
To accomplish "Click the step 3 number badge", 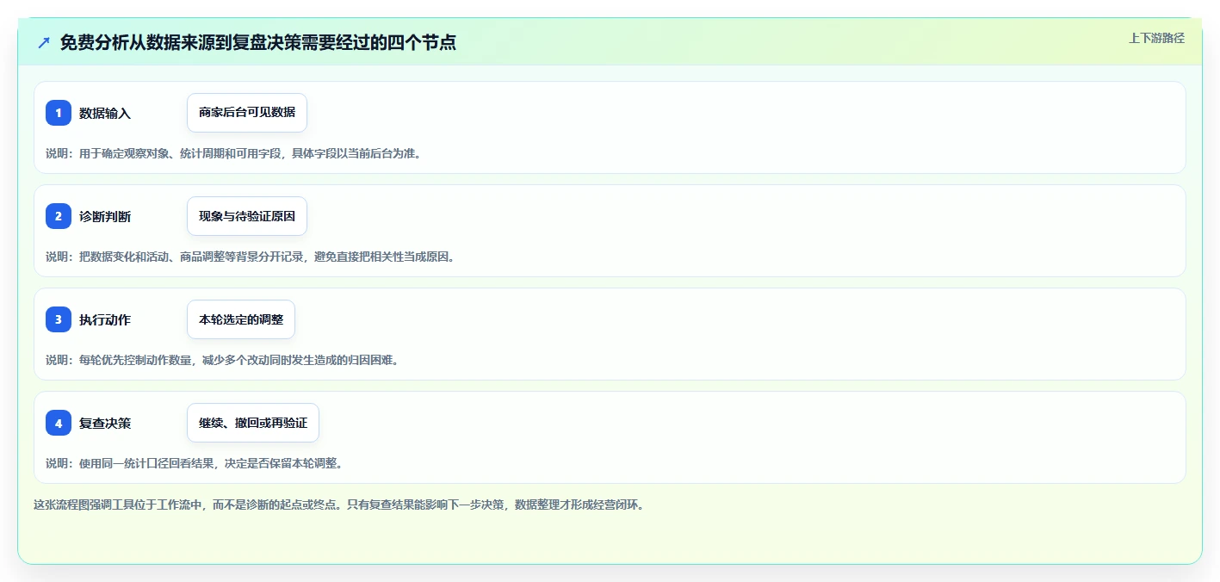I will point(59,319).
